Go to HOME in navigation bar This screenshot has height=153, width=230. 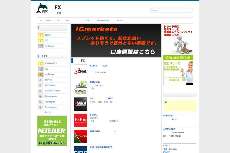pos(48,20)
